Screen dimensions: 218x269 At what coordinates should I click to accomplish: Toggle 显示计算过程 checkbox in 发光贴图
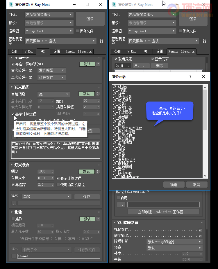(x=13, y=114)
